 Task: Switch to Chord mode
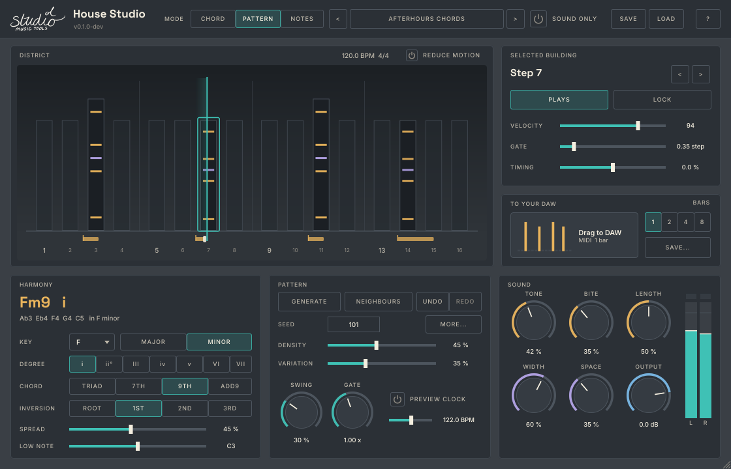click(213, 19)
